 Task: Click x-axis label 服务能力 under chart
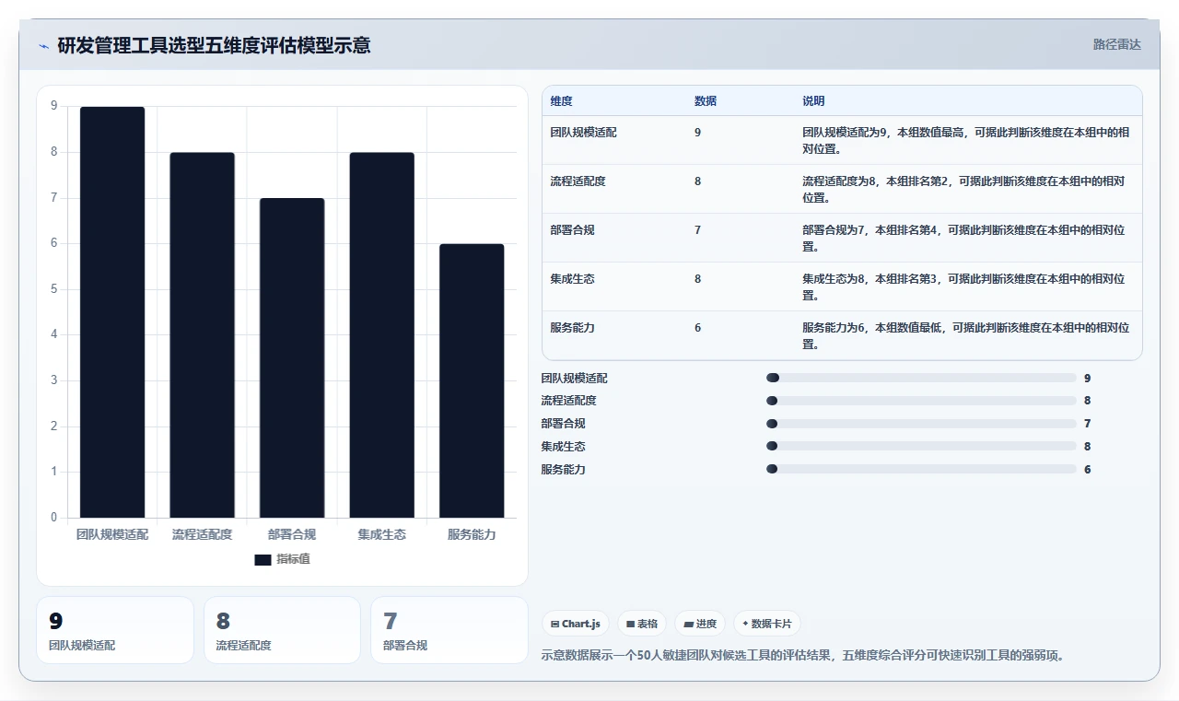click(472, 534)
